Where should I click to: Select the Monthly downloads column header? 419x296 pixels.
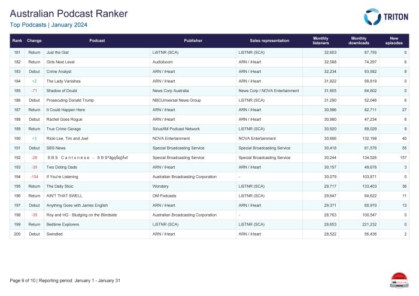[x=359, y=41]
